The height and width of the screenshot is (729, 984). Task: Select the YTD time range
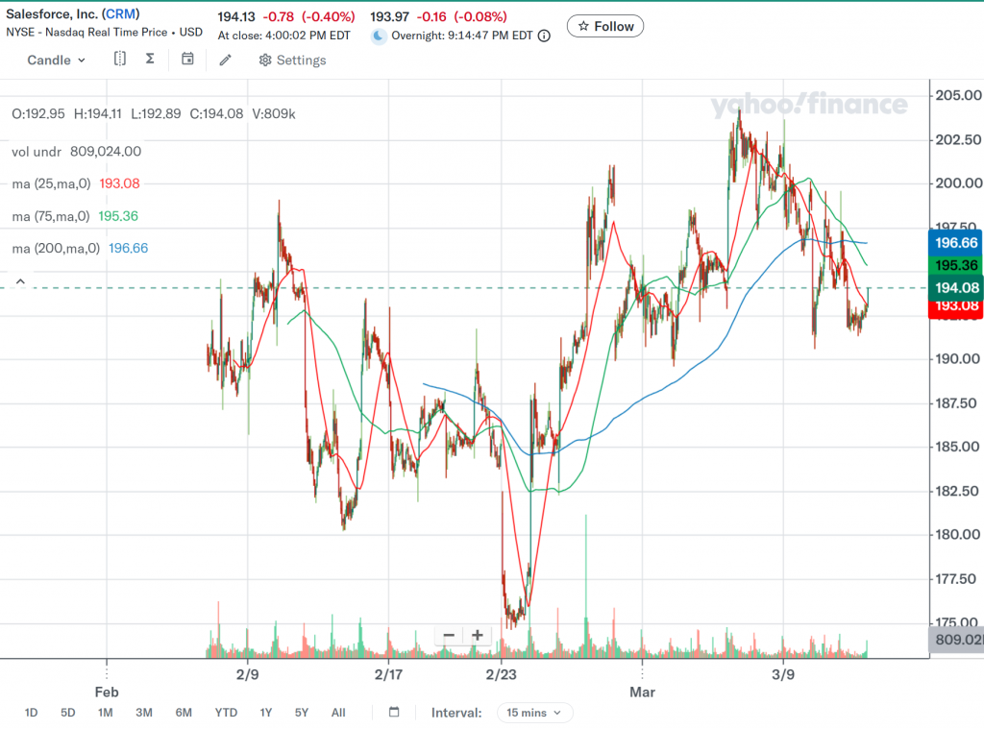[x=226, y=713]
